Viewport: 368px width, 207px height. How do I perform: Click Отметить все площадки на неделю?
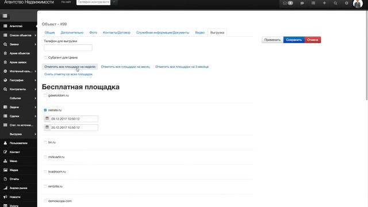[x=70, y=67]
